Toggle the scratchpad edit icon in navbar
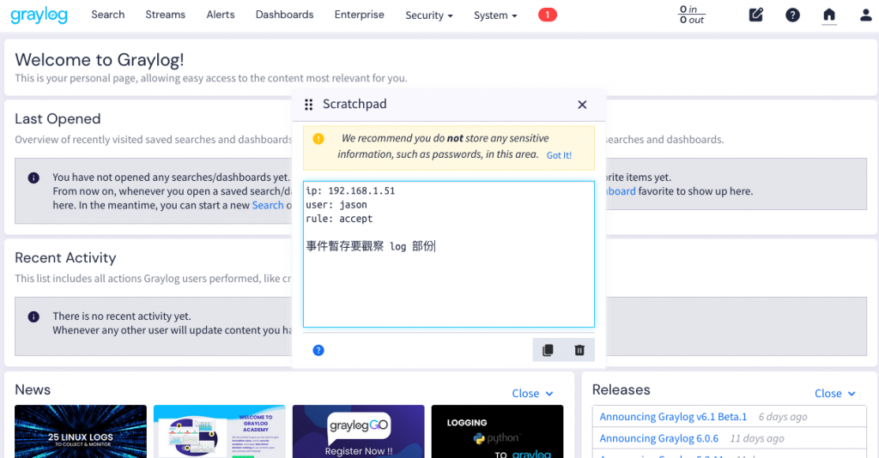 (755, 15)
